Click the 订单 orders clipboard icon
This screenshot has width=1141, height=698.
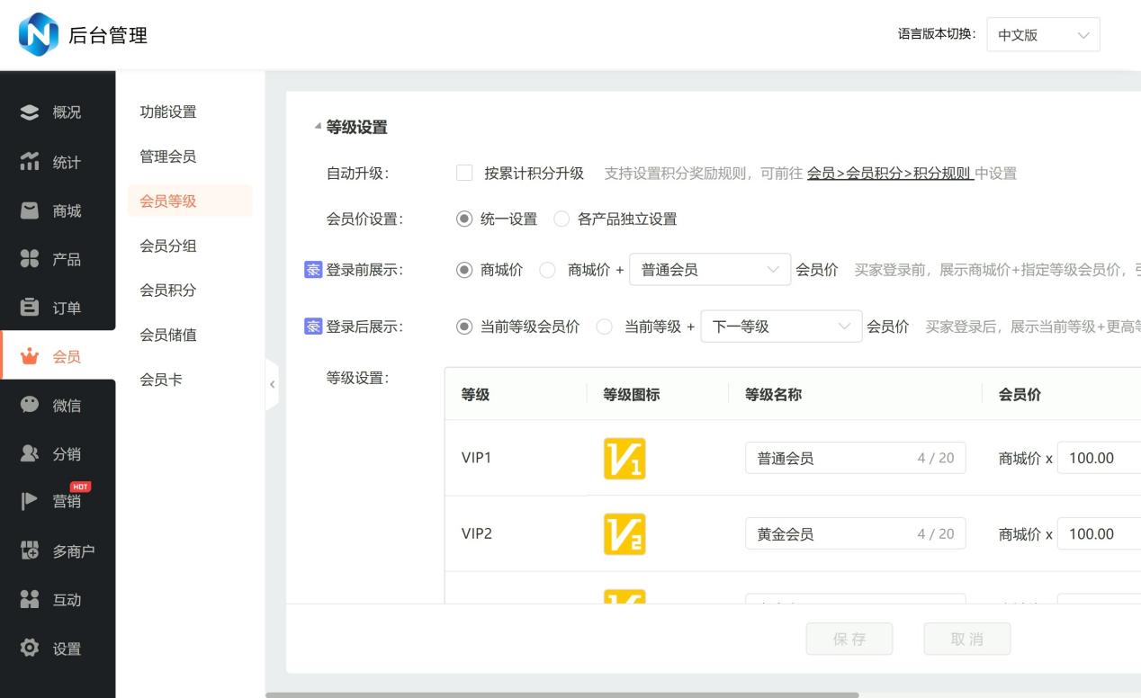point(30,308)
